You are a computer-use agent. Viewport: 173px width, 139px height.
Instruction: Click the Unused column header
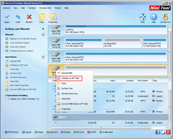[125, 81]
